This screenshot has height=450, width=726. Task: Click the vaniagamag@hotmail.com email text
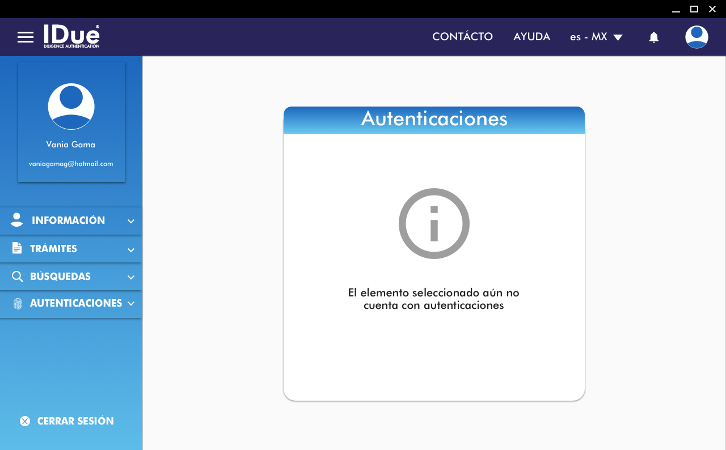point(71,164)
